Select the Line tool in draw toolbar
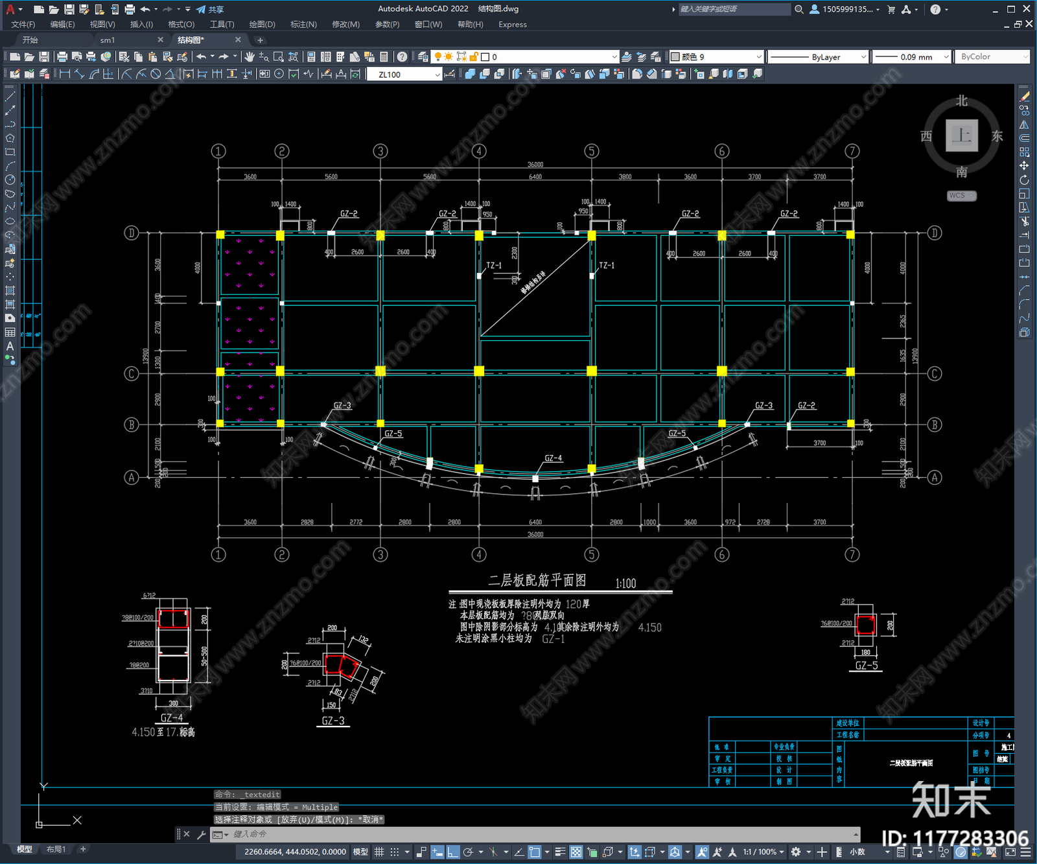Screen dimensions: 1037x864 pyautogui.click(x=10, y=96)
